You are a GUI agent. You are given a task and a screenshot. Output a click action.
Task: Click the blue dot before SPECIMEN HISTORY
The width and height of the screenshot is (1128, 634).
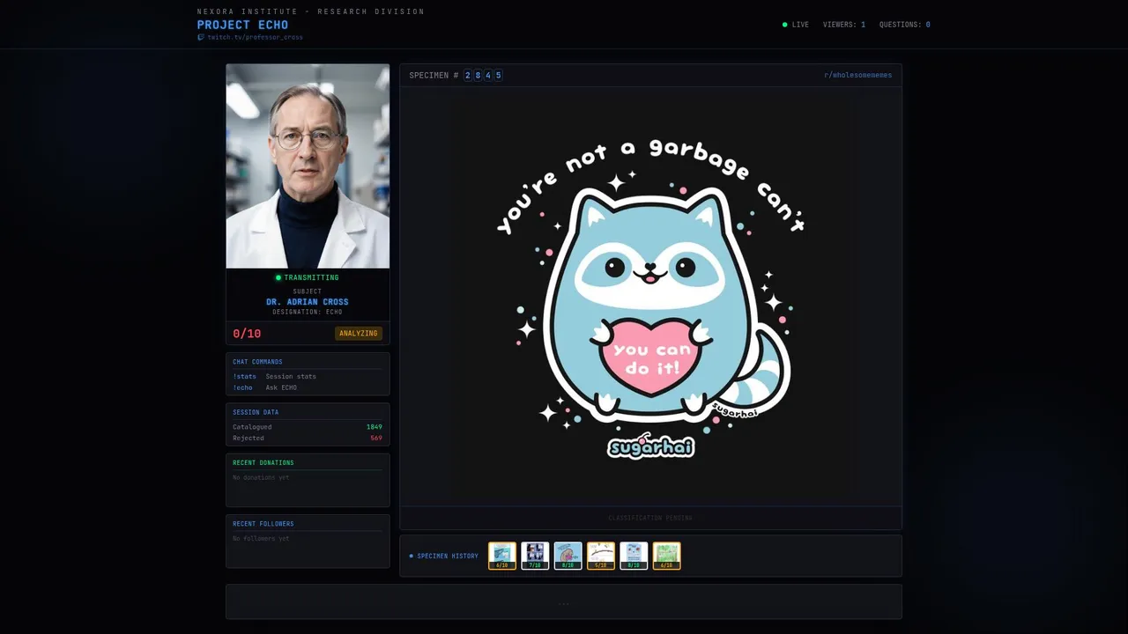pos(412,556)
